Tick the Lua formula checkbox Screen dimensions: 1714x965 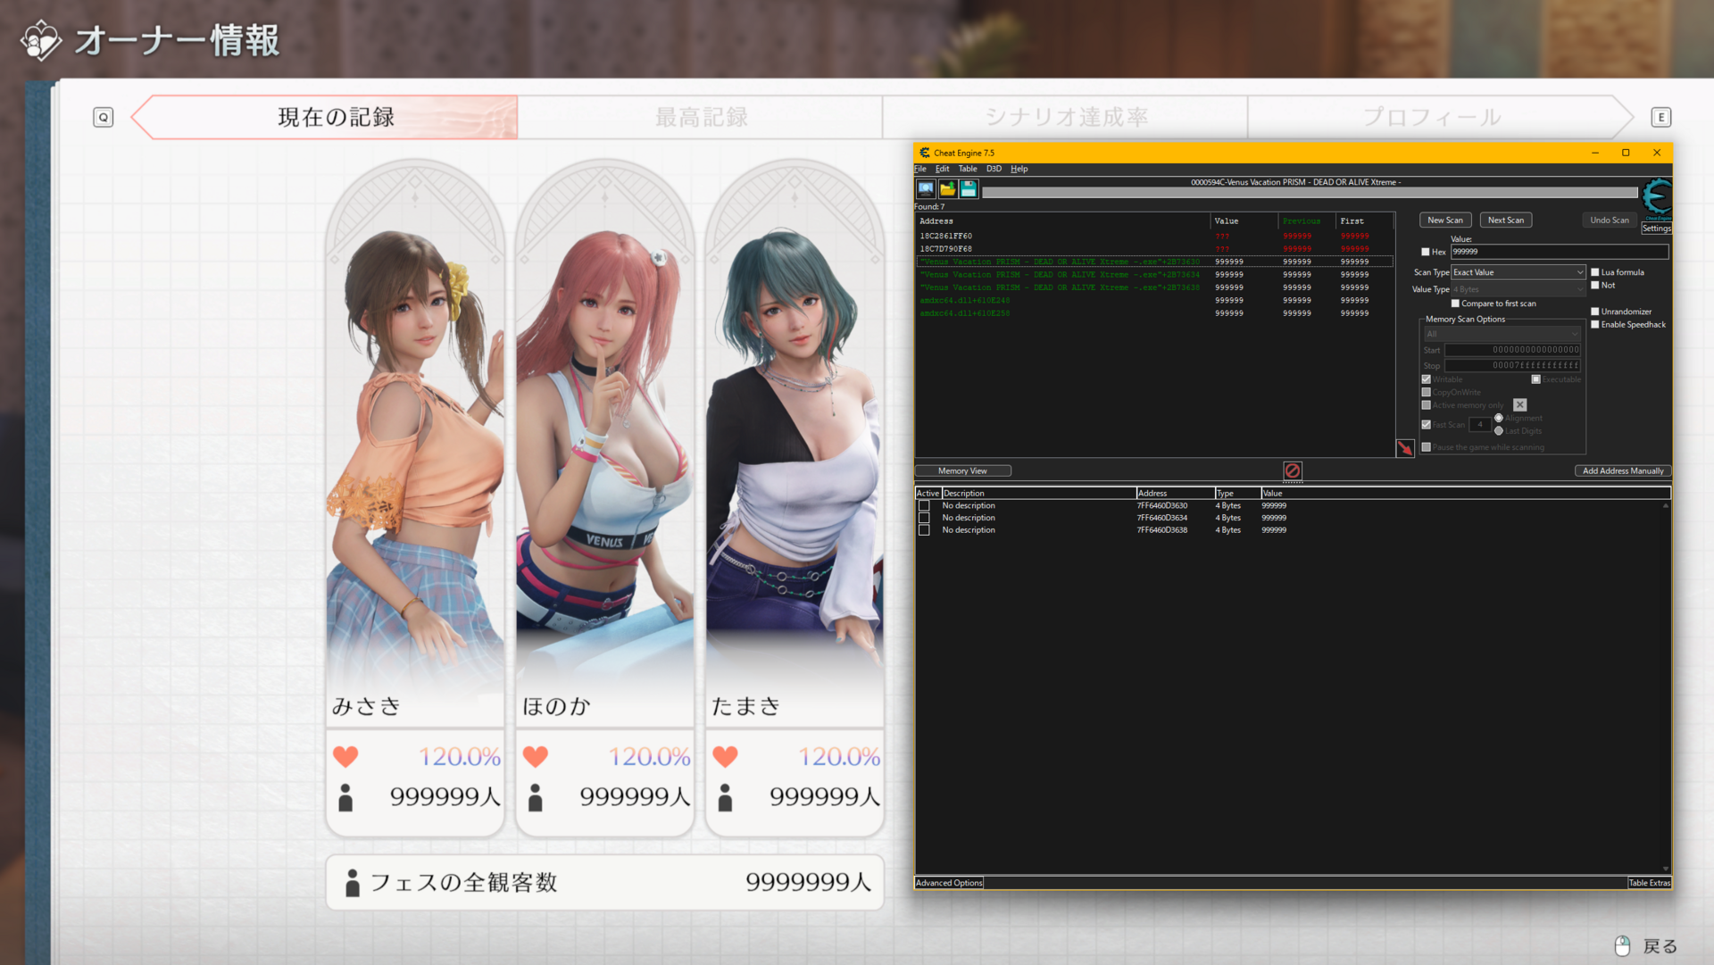click(1595, 272)
